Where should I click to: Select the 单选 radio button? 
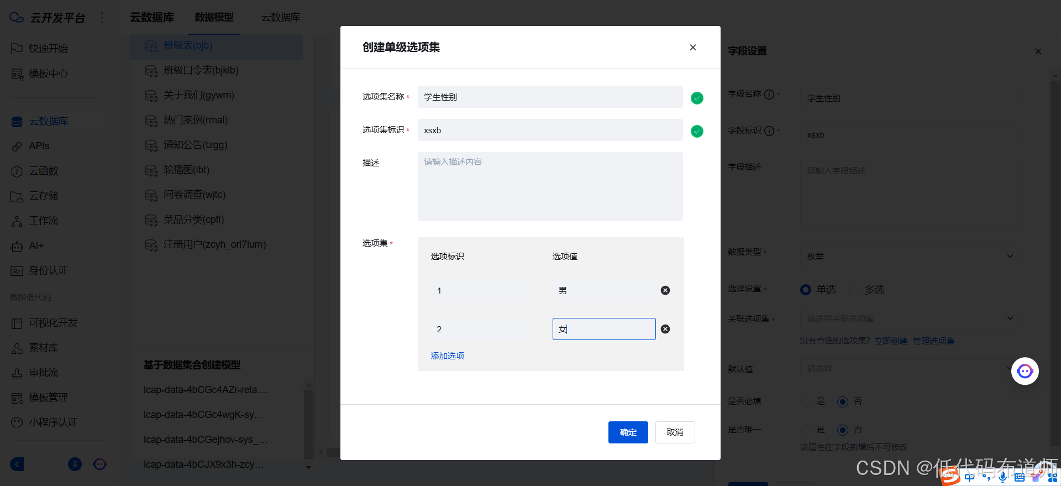[x=806, y=290]
